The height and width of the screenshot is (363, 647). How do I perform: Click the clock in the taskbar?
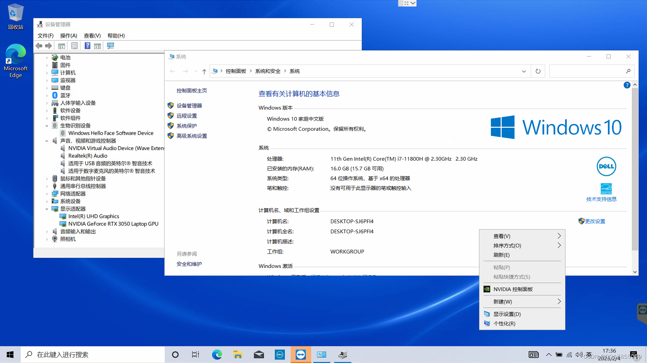(609, 355)
